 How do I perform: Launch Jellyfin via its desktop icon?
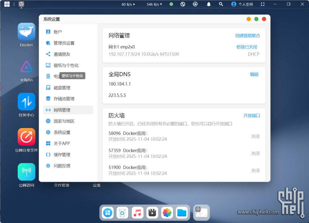26,67
